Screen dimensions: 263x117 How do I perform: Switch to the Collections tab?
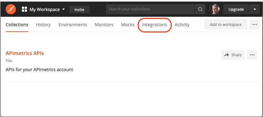pos(17,25)
